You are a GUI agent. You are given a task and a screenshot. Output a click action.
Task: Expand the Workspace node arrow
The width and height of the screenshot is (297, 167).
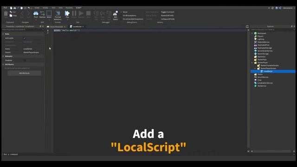(252, 33)
